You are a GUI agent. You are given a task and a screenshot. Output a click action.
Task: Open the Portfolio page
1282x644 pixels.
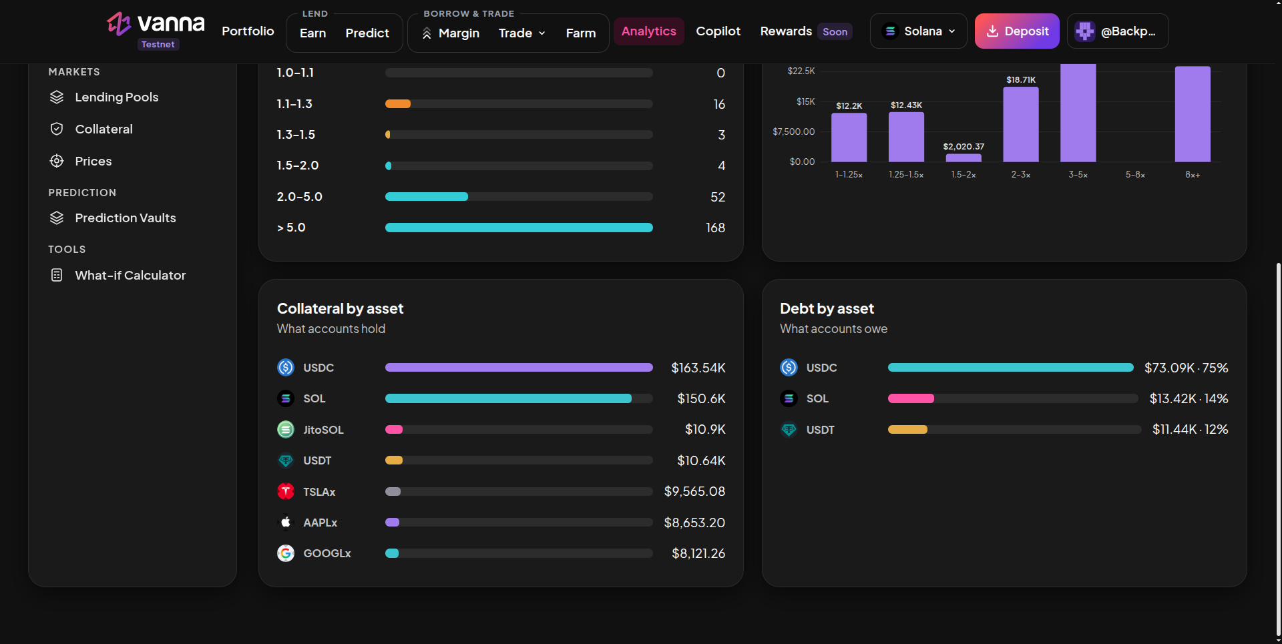[248, 31]
